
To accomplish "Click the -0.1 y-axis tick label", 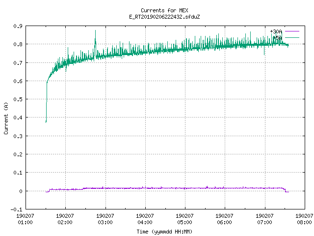I will [x=16, y=209].
